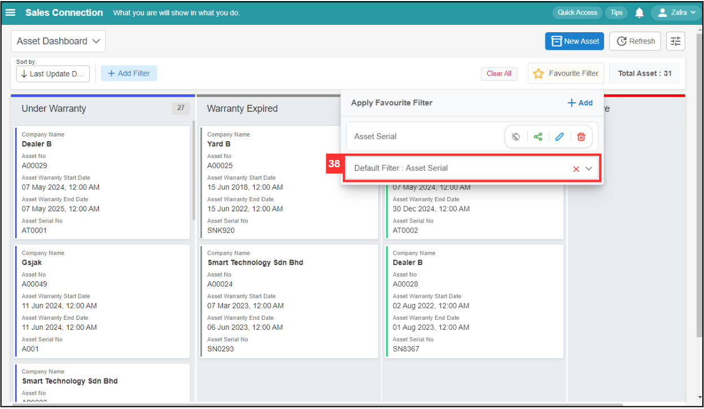Viewport: 704px width, 409px height.
Task: Add a new favourite filter
Action: click(580, 103)
